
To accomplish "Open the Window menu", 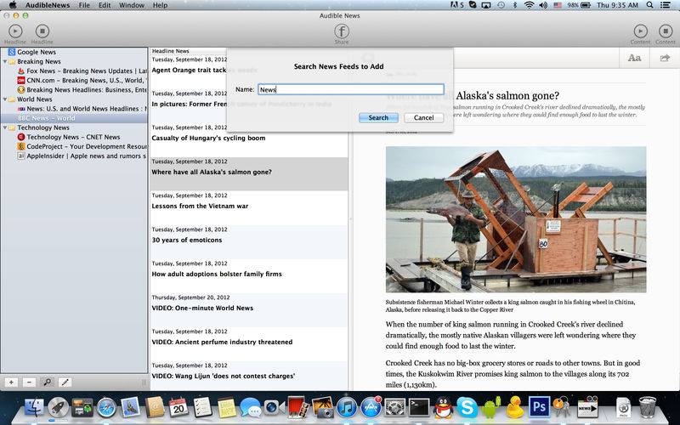I will pyautogui.click(x=131, y=5).
